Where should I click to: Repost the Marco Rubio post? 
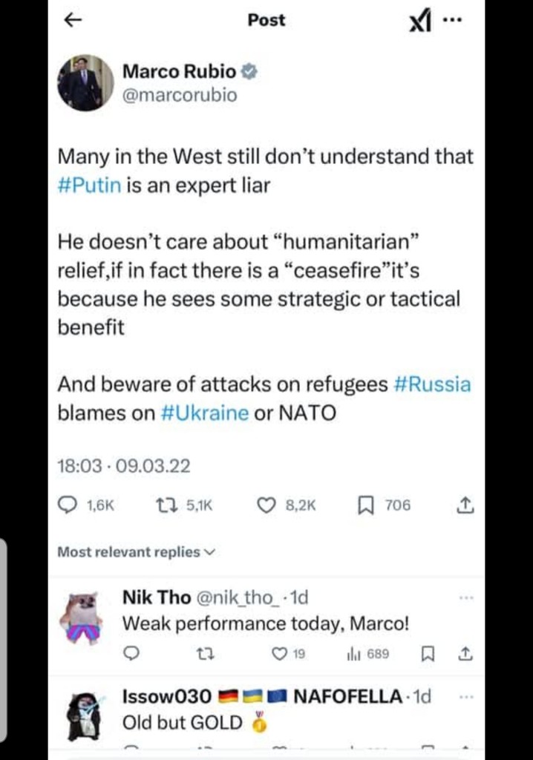tap(165, 505)
